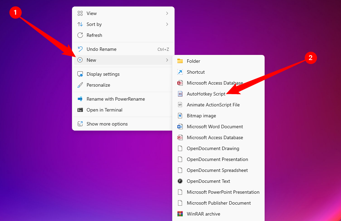341x221 pixels.
Task: Click the Open in Terminal console icon
Action: tap(80, 110)
